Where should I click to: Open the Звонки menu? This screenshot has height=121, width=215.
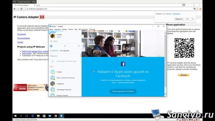coord(71,29)
